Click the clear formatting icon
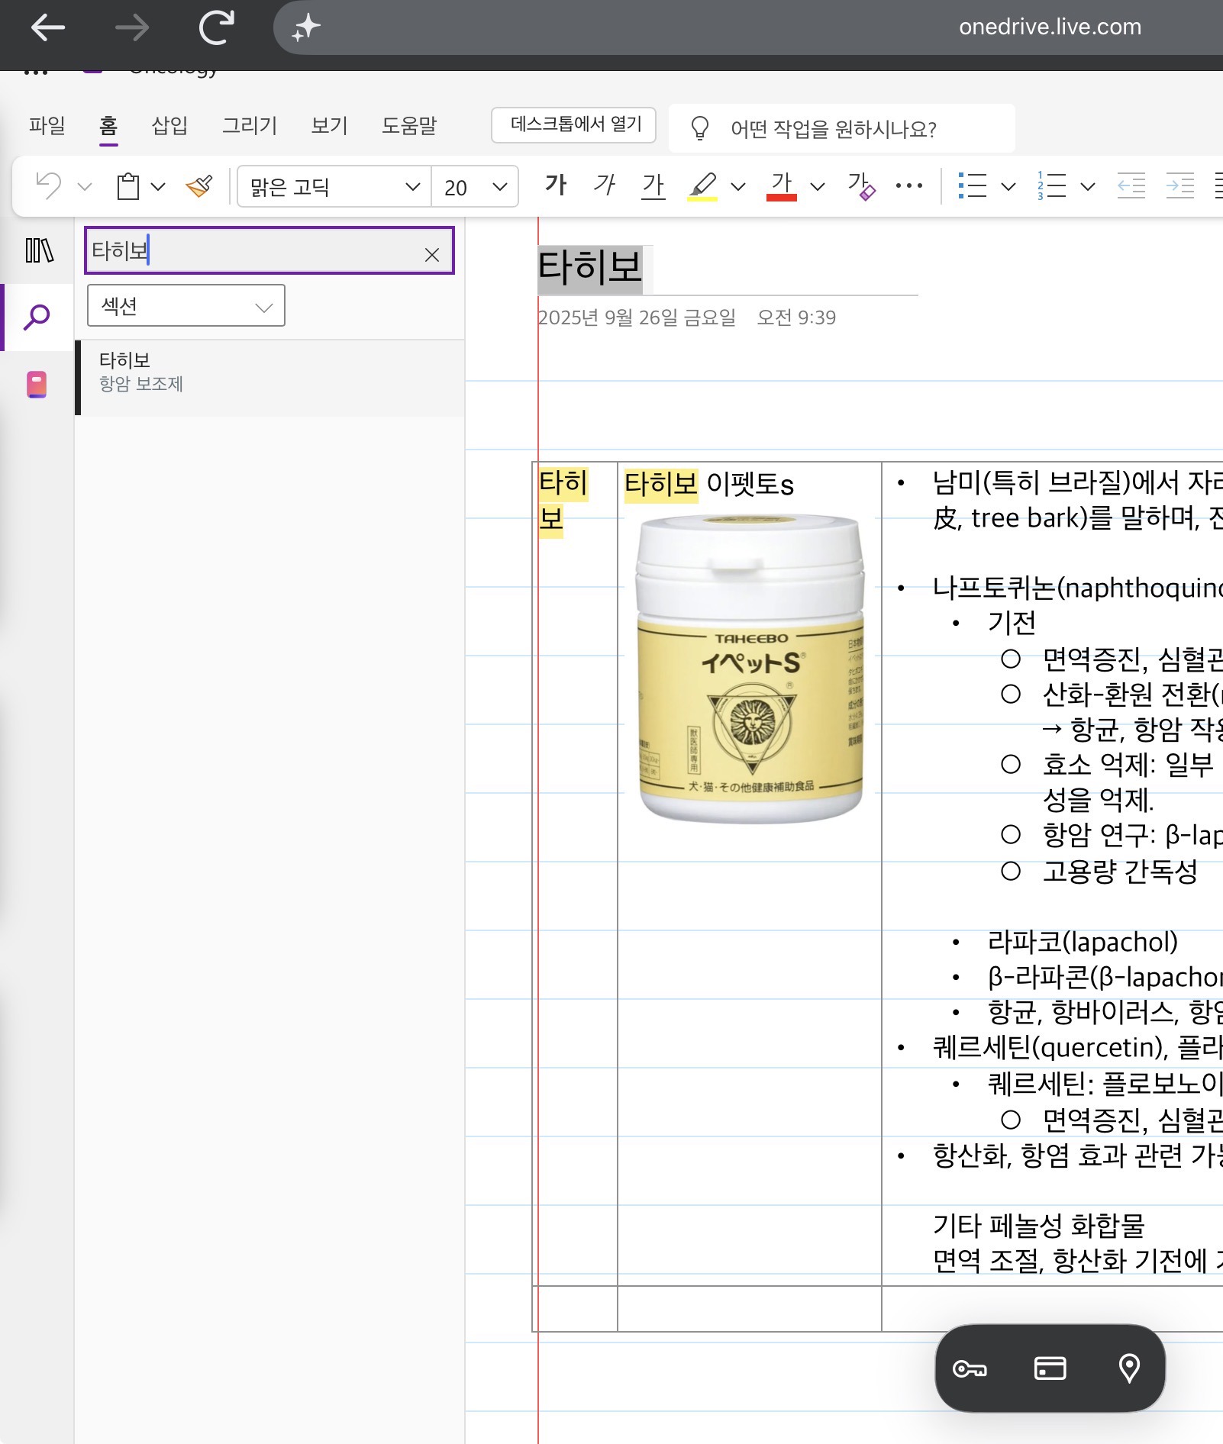The image size is (1223, 1444). click(860, 186)
